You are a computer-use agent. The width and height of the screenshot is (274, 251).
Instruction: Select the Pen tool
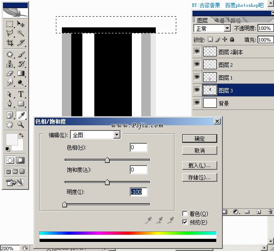(x=10, y=103)
